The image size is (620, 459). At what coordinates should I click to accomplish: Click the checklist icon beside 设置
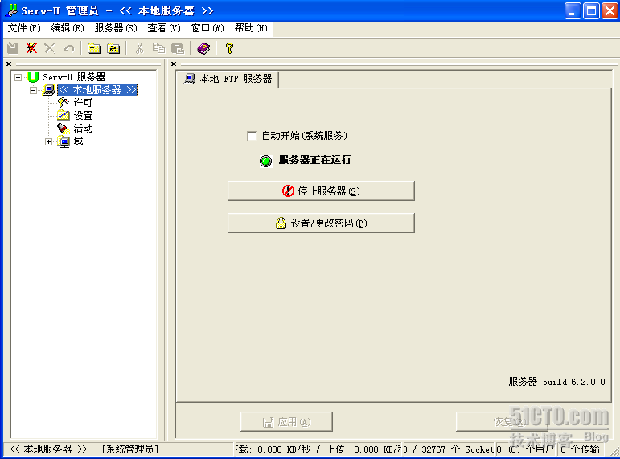64,116
